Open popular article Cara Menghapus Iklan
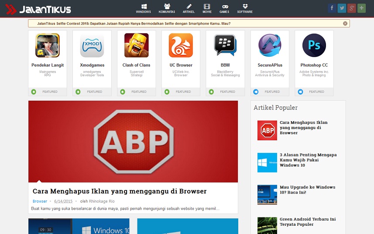The image size is (374, 234). [x=304, y=128]
